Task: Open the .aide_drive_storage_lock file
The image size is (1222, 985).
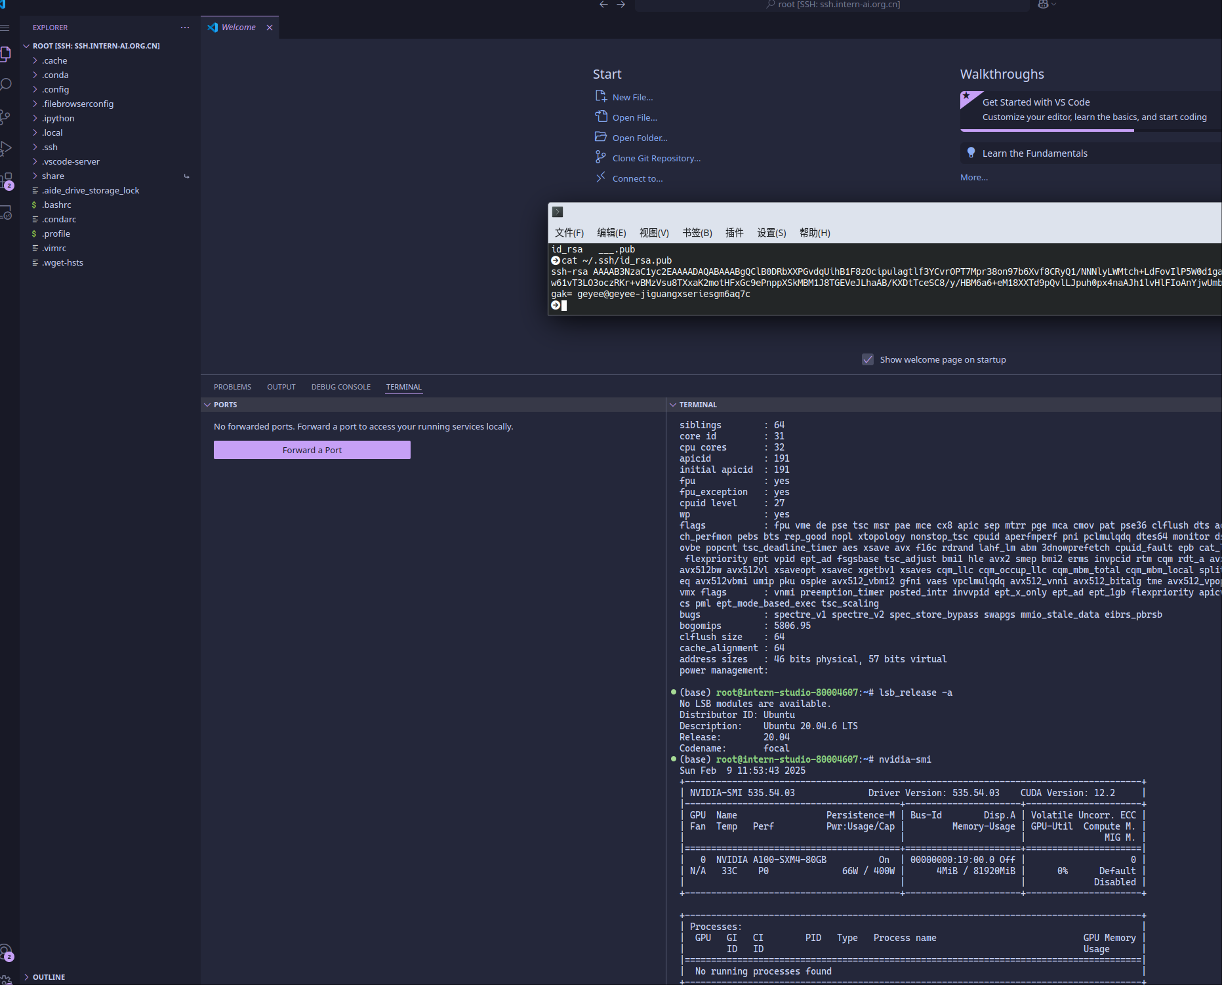Action: [91, 190]
